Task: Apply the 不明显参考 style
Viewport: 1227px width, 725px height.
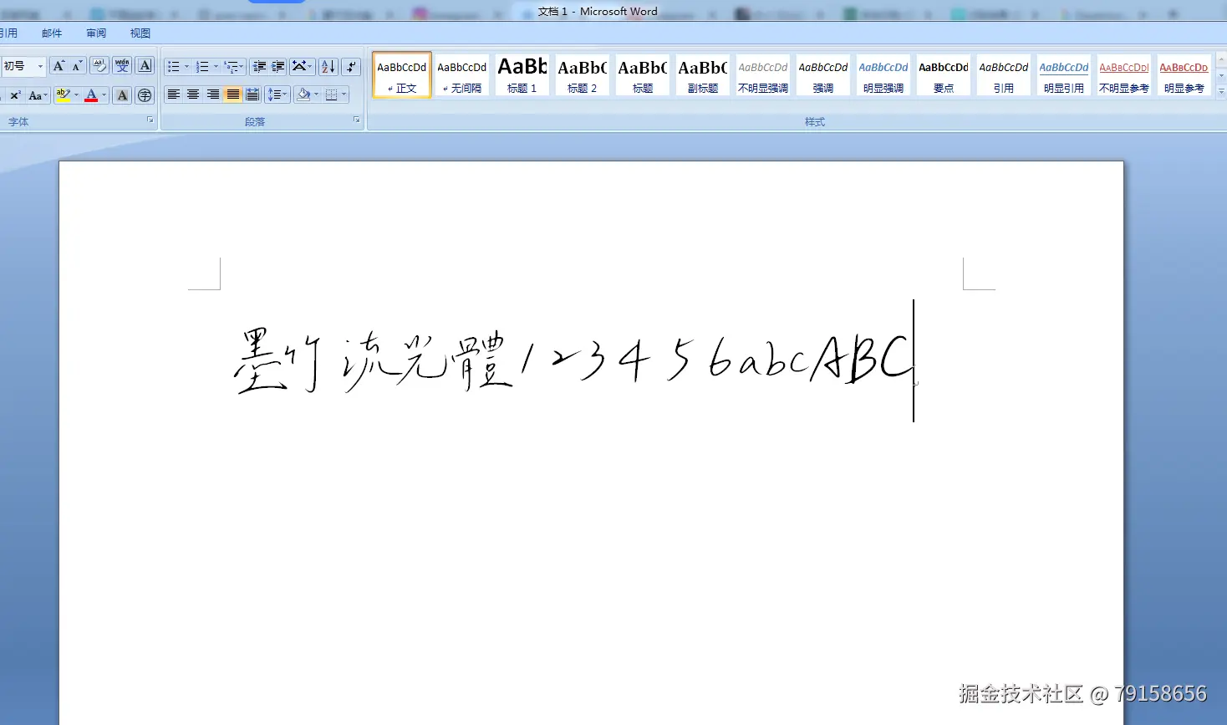Action: [1124, 75]
